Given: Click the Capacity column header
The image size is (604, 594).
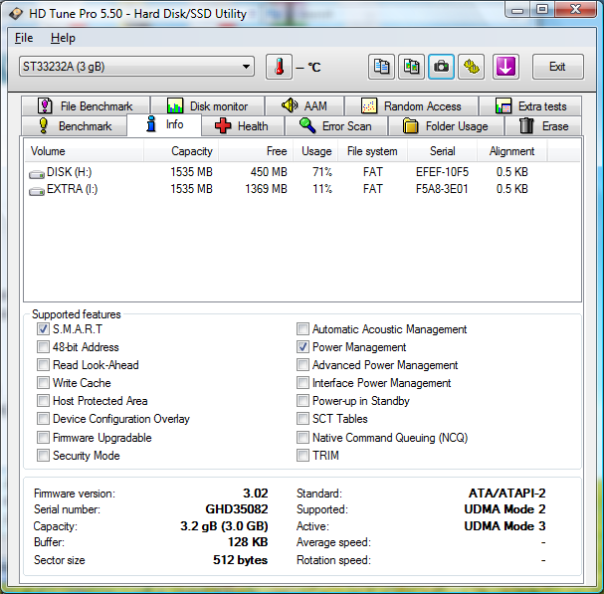Looking at the screenshot, I should coord(181,151).
